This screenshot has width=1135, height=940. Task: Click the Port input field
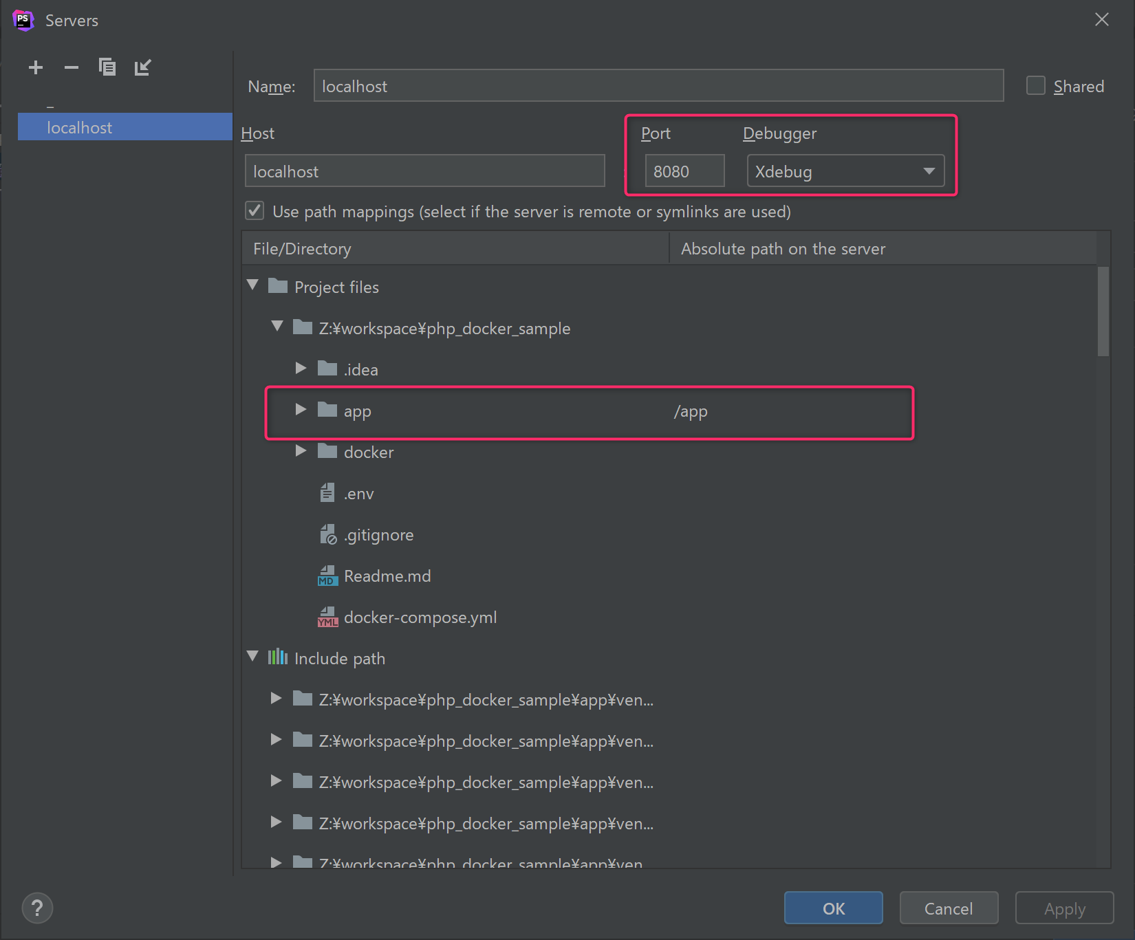tap(684, 171)
